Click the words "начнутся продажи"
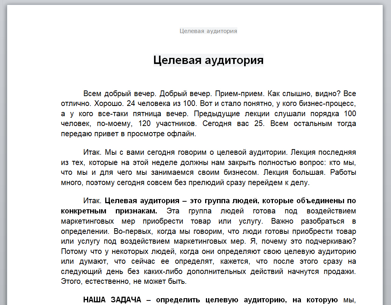391x305 pixels. [322, 272]
